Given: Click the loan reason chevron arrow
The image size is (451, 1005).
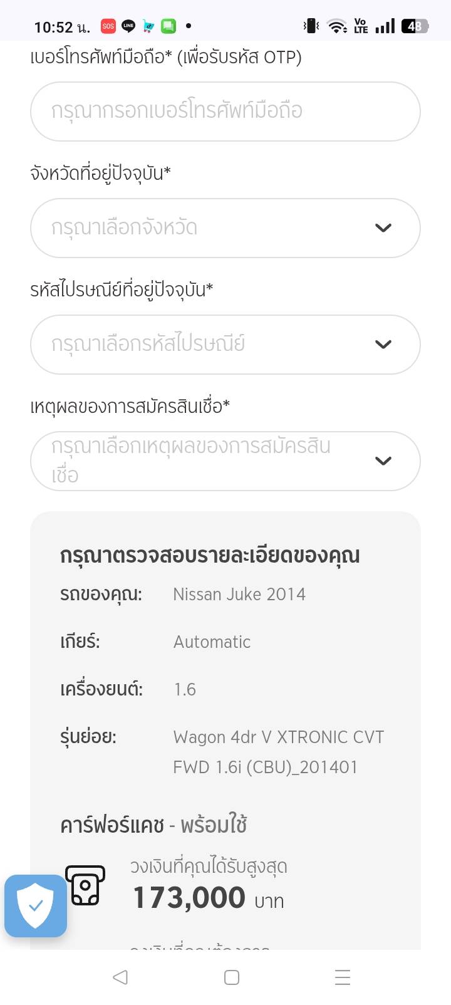Looking at the screenshot, I should point(383,461).
